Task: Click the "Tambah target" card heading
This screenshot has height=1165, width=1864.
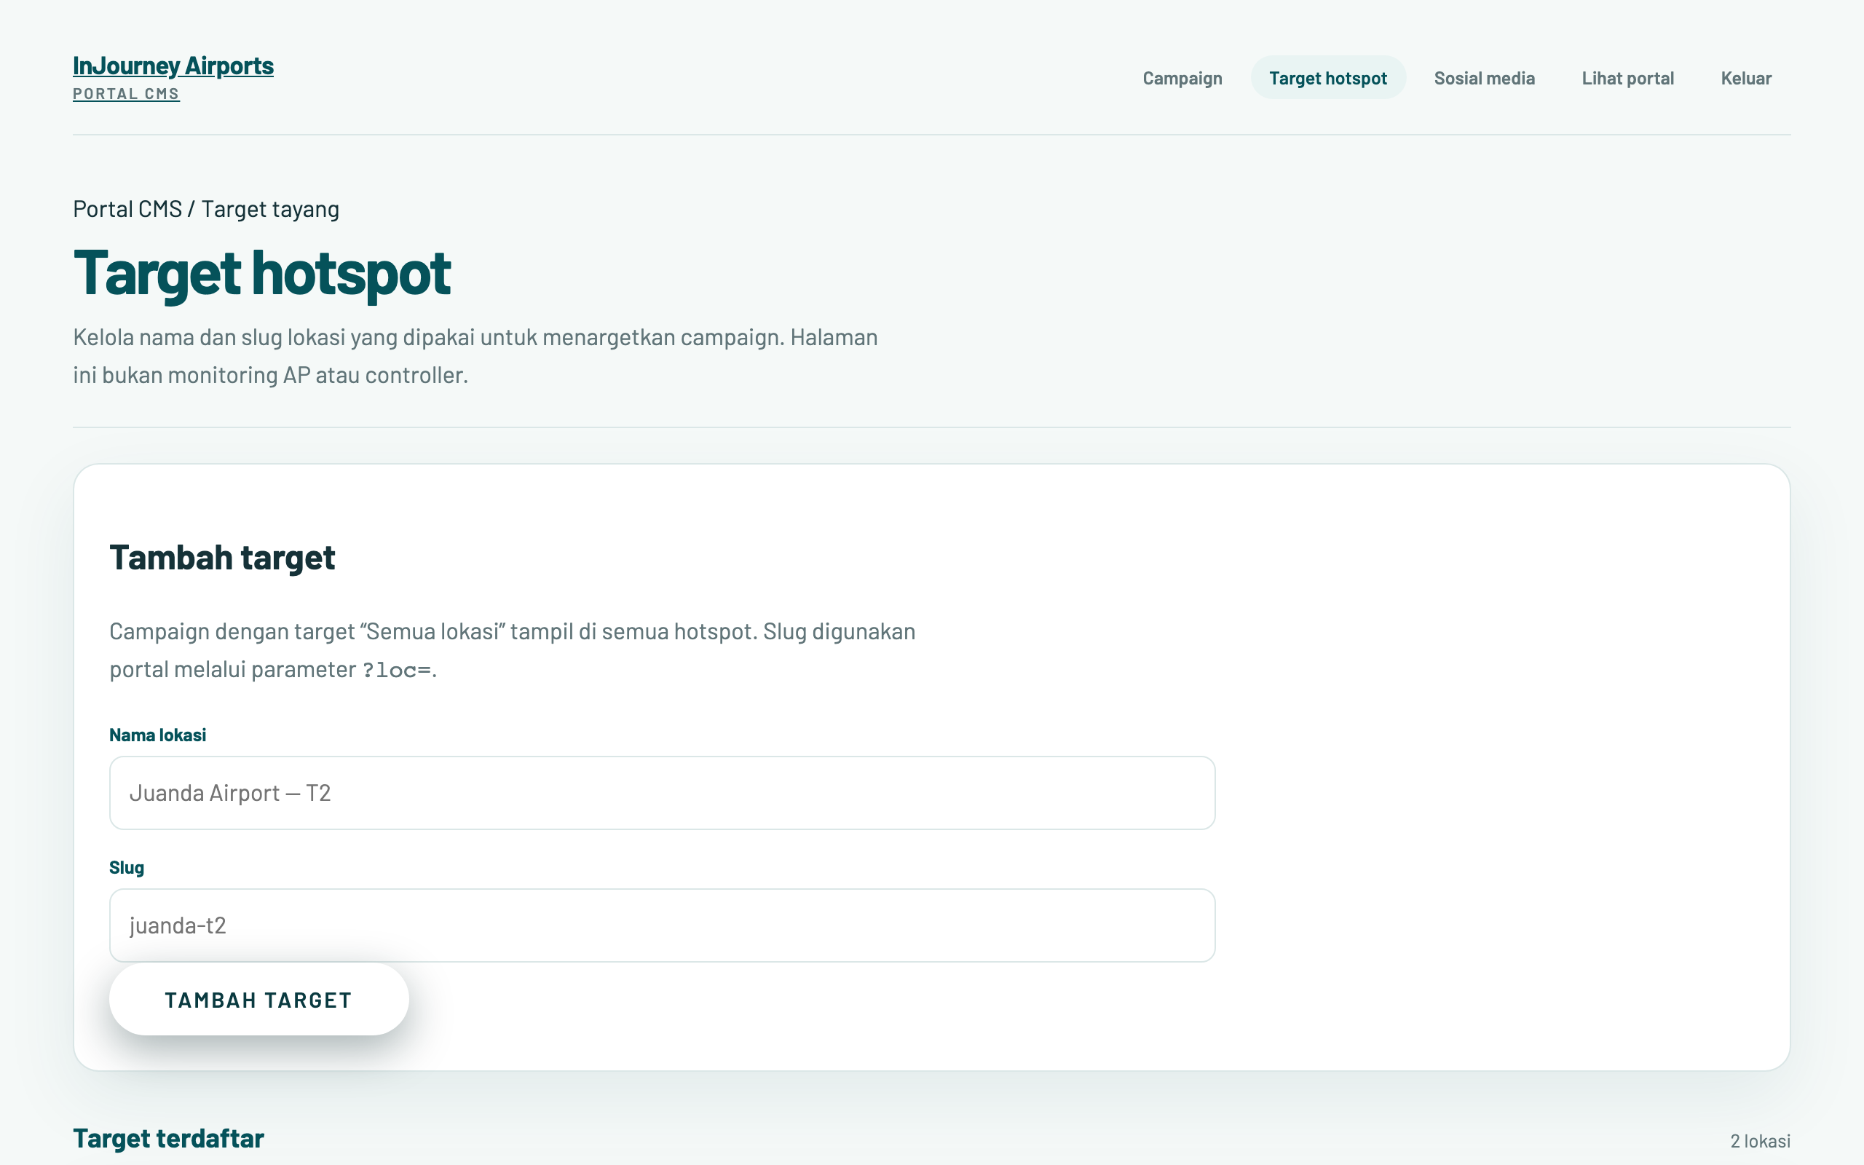Action: click(223, 557)
